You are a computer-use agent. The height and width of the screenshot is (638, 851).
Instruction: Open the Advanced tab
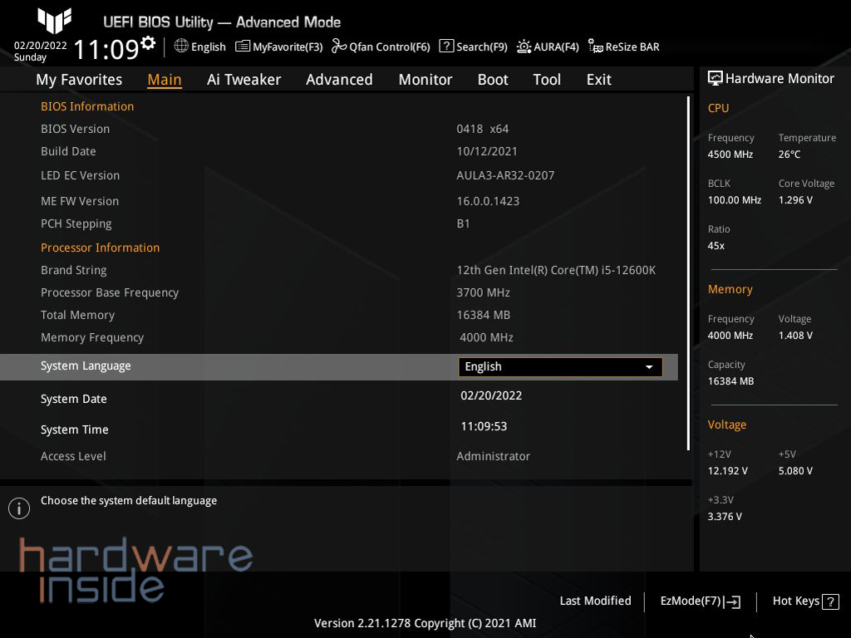point(339,80)
